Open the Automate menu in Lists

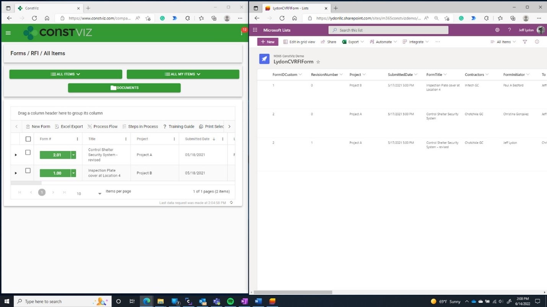[383, 42]
